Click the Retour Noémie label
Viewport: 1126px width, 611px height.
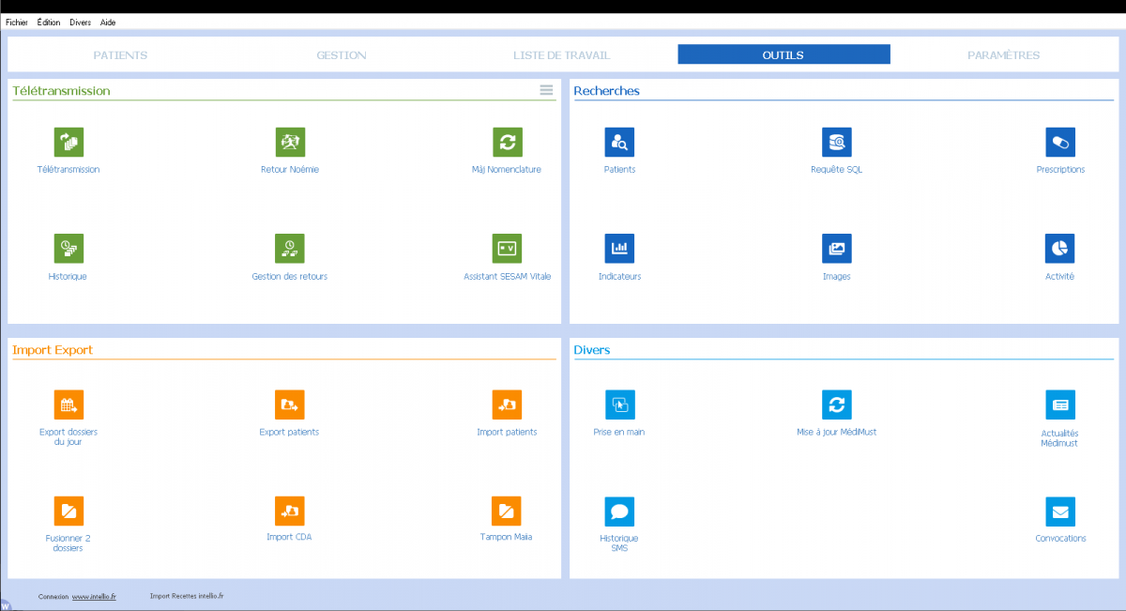click(290, 170)
